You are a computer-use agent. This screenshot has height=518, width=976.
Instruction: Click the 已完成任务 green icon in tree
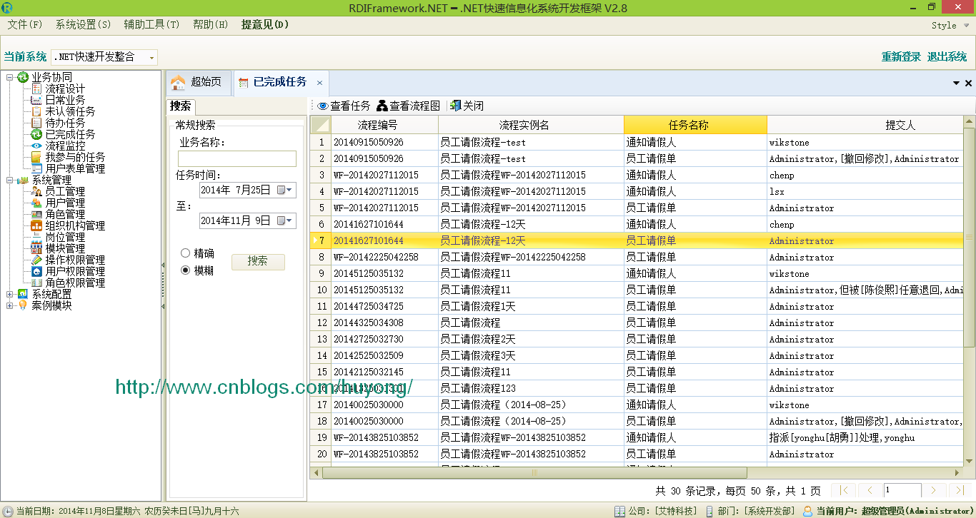[x=37, y=134]
